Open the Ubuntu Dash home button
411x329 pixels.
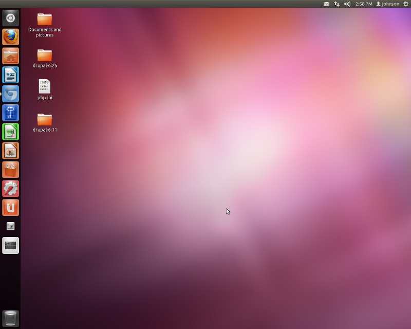pos(10,18)
